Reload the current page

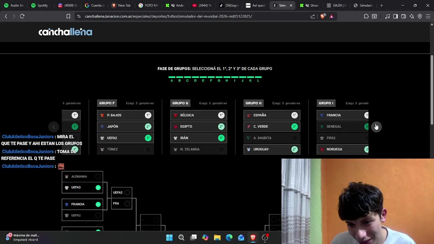click(x=22, y=16)
